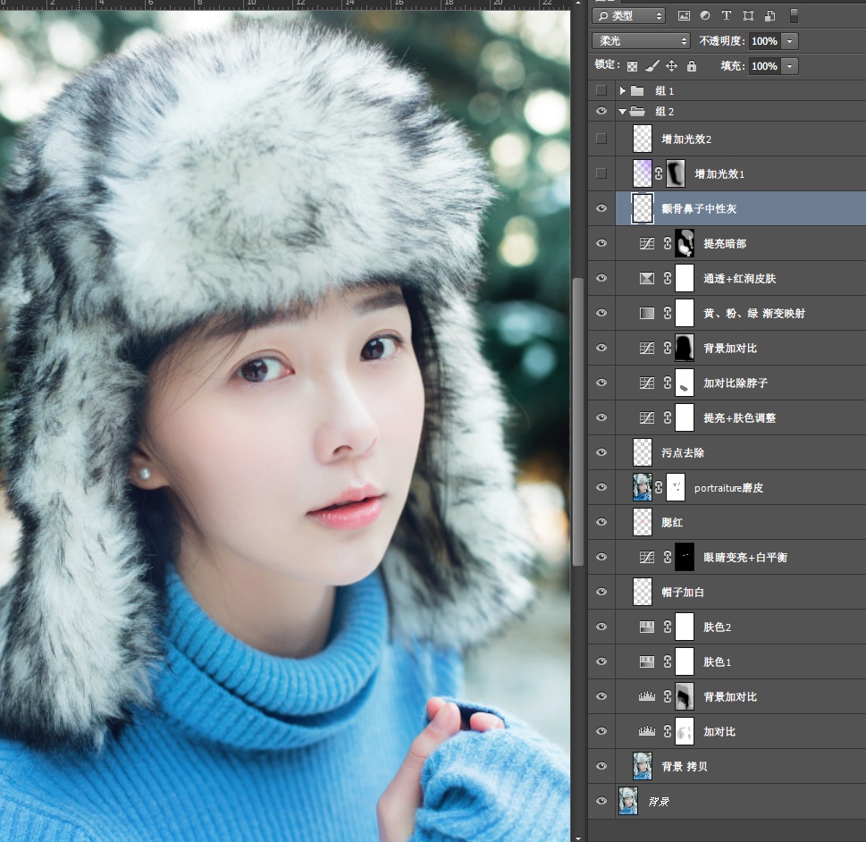
Task: Show the 增加光效2 layer
Action: [601, 139]
